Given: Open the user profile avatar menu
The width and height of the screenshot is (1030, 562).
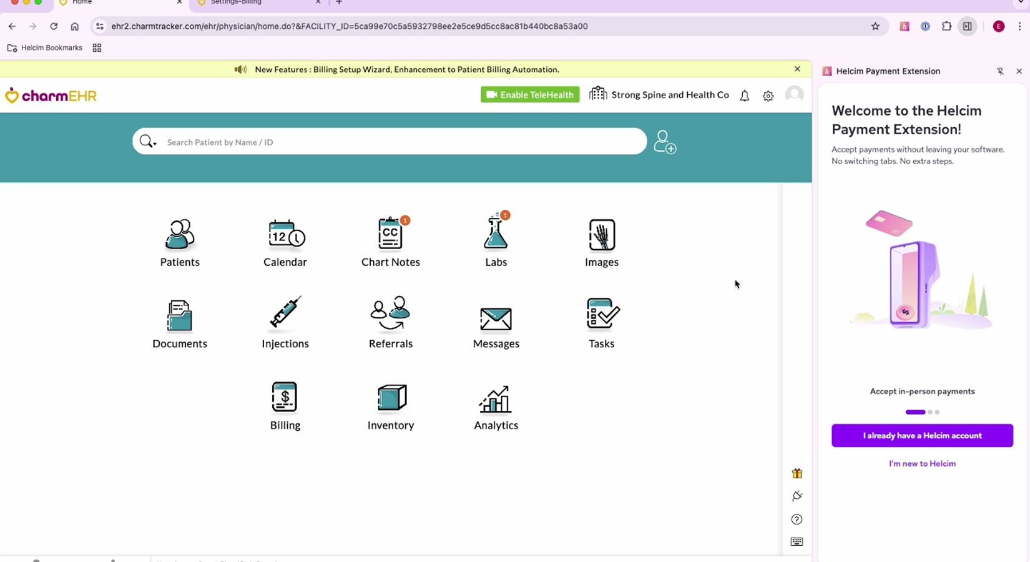Looking at the screenshot, I should [x=794, y=94].
